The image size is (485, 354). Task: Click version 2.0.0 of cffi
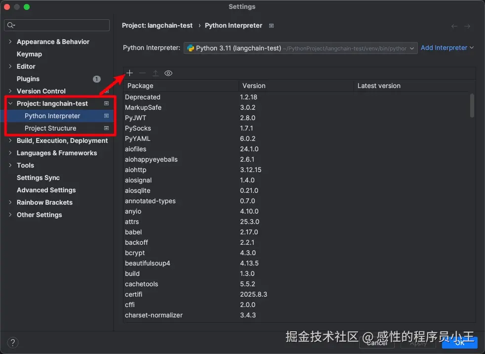pos(248,305)
